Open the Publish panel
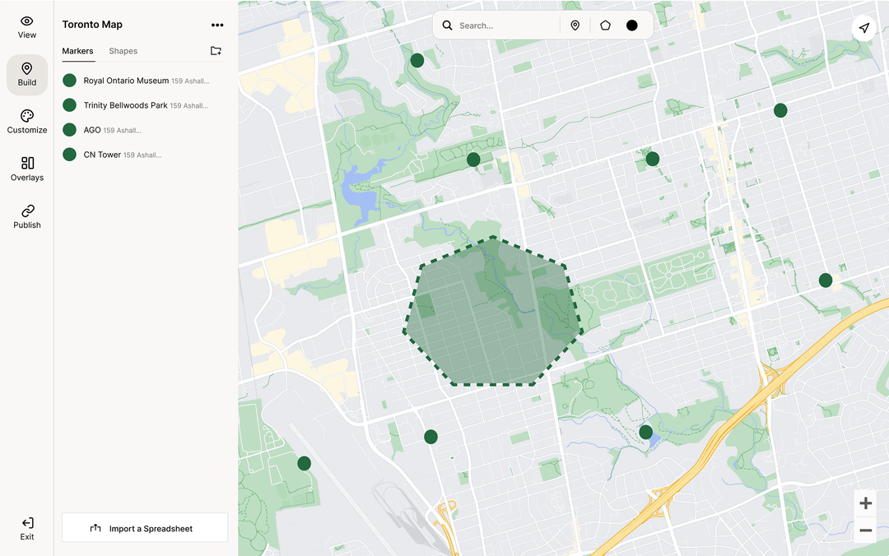The width and height of the screenshot is (889, 556). coord(26,216)
